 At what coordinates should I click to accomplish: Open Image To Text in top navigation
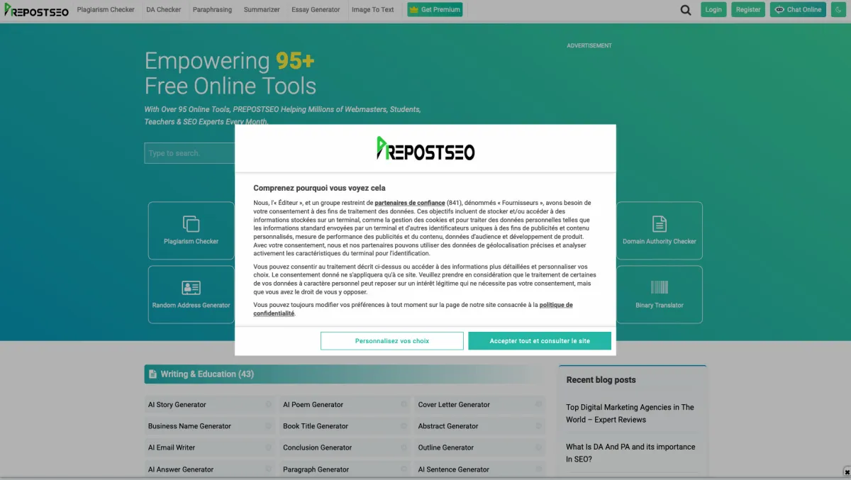[x=373, y=10]
